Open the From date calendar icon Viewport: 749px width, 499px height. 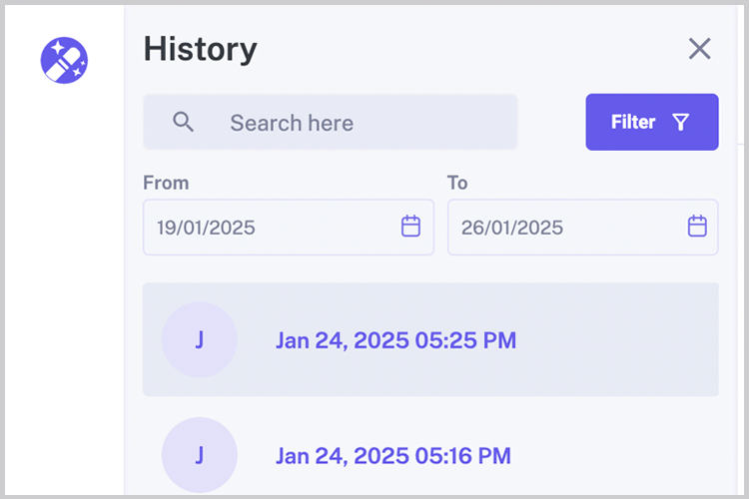pyautogui.click(x=410, y=227)
